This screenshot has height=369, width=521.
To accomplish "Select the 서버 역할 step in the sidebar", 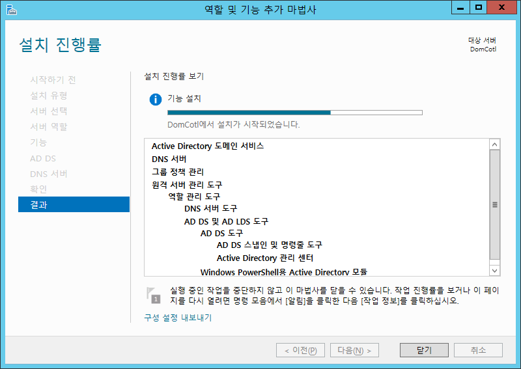I will (48, 126).
